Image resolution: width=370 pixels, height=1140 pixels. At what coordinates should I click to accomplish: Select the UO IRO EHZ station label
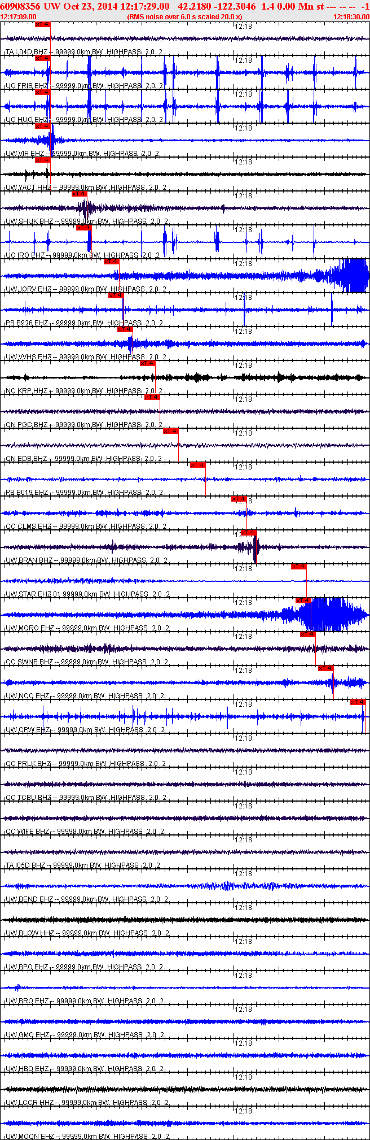click(25, 255)
